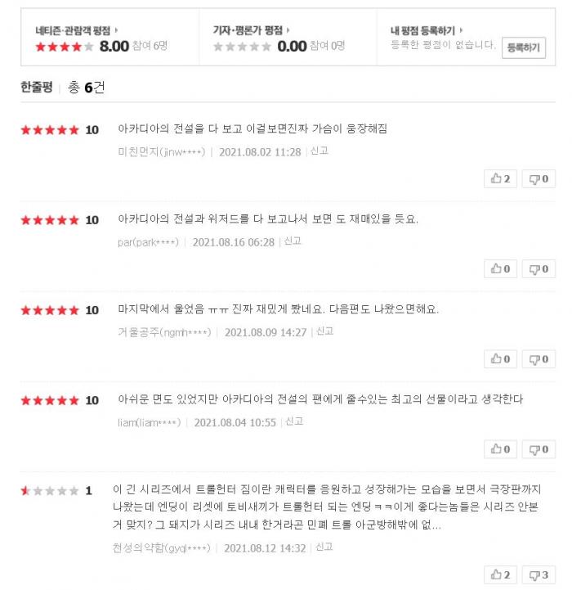The width and height of the screenshot is (572, 590).
Task: Open 거울공주(ngmh****) user profile
Action: 163,332
